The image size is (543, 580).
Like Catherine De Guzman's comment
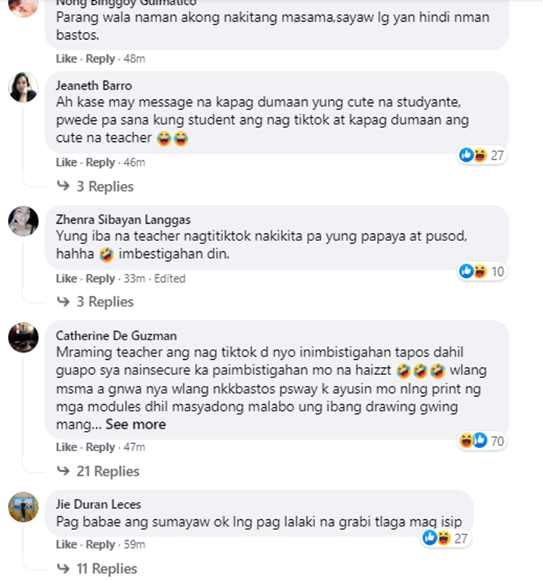click(x=67, y=447)
